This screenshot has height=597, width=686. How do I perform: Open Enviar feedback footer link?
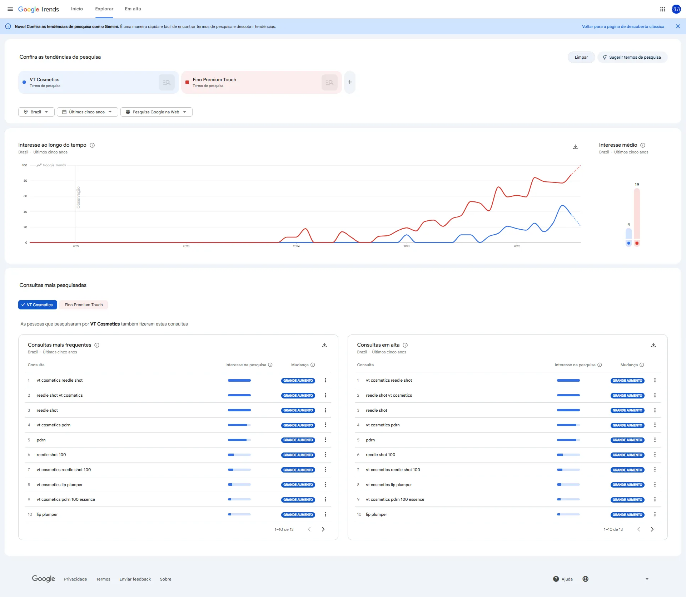(x=135, y=579)
